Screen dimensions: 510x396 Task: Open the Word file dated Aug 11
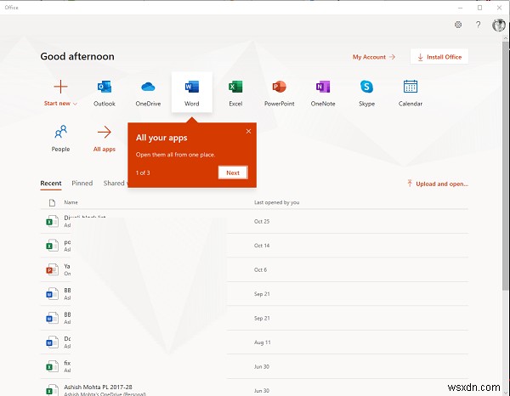[254, 342]
